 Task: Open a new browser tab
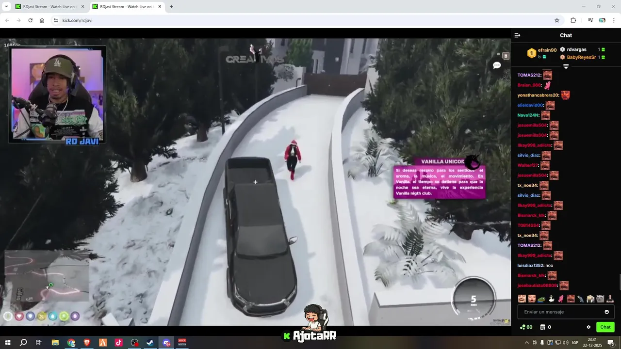click(171, 7)
